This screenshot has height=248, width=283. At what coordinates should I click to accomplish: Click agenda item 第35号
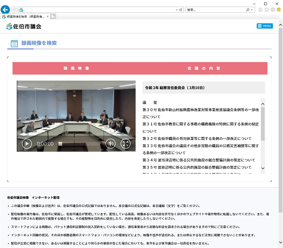197,167
